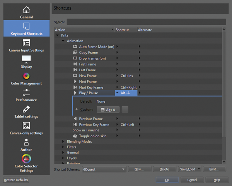Open the General settings page

[26, 12]
